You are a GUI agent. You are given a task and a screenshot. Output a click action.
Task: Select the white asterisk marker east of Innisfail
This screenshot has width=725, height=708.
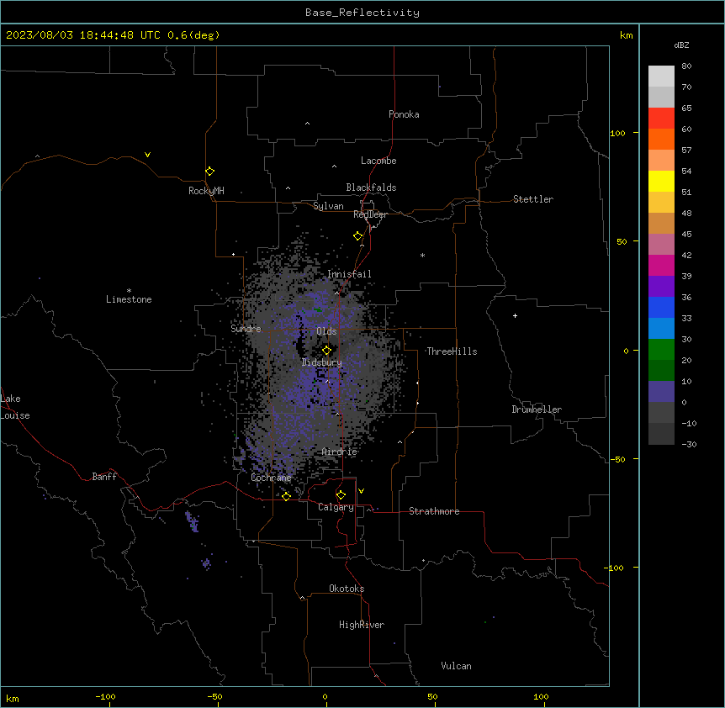tap(422, 255)
